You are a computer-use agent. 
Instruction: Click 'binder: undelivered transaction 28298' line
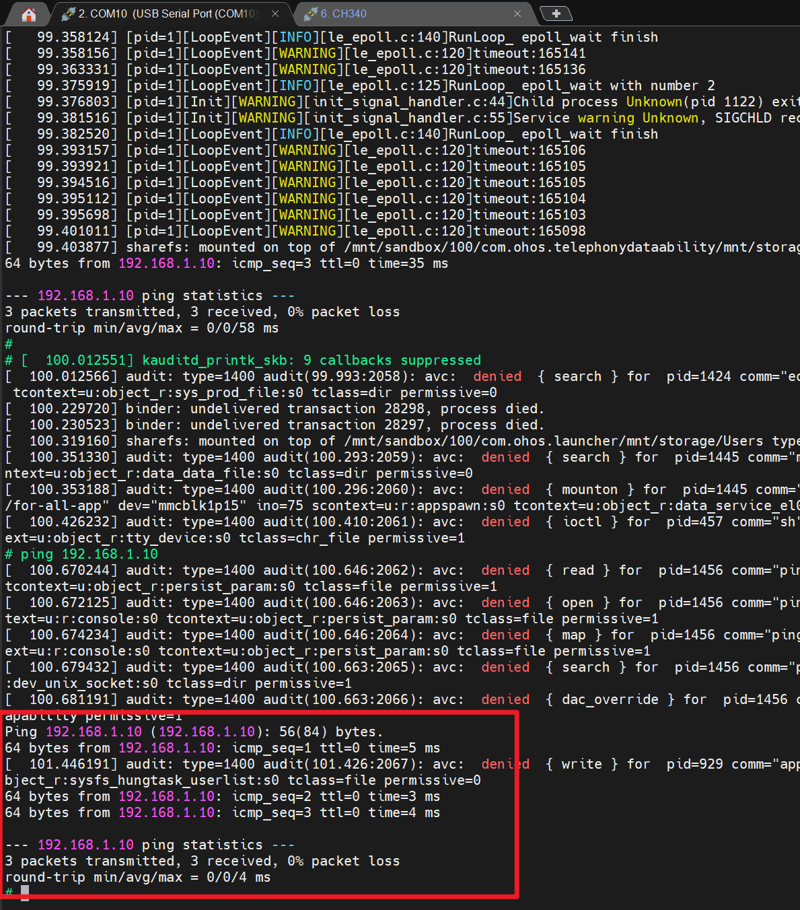click(x=275, y=409)
